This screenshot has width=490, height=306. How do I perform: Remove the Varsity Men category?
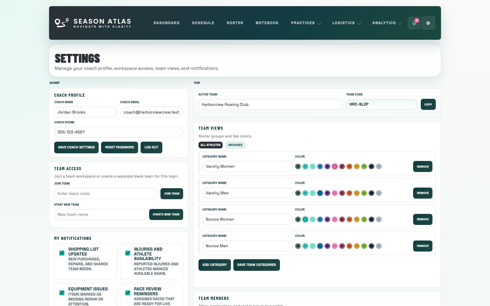pos(423,193)
